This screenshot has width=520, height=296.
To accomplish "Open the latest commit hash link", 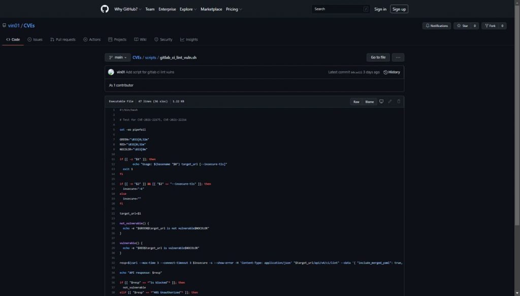I will pos(356,72).
